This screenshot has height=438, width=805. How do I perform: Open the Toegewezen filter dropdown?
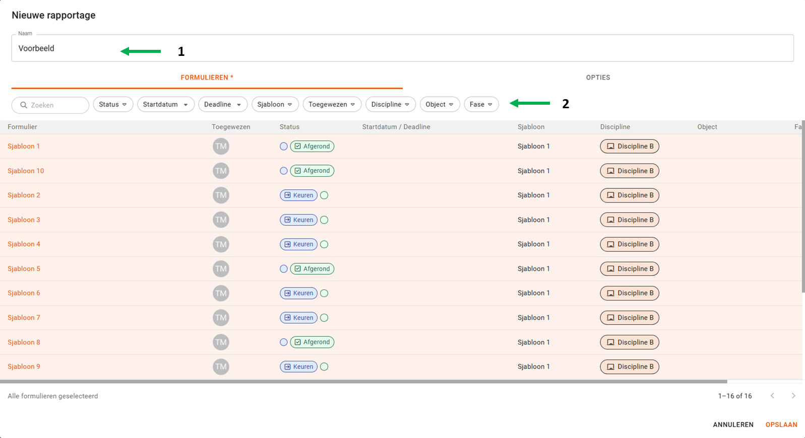pyautogui.click(x=332, y=104)
